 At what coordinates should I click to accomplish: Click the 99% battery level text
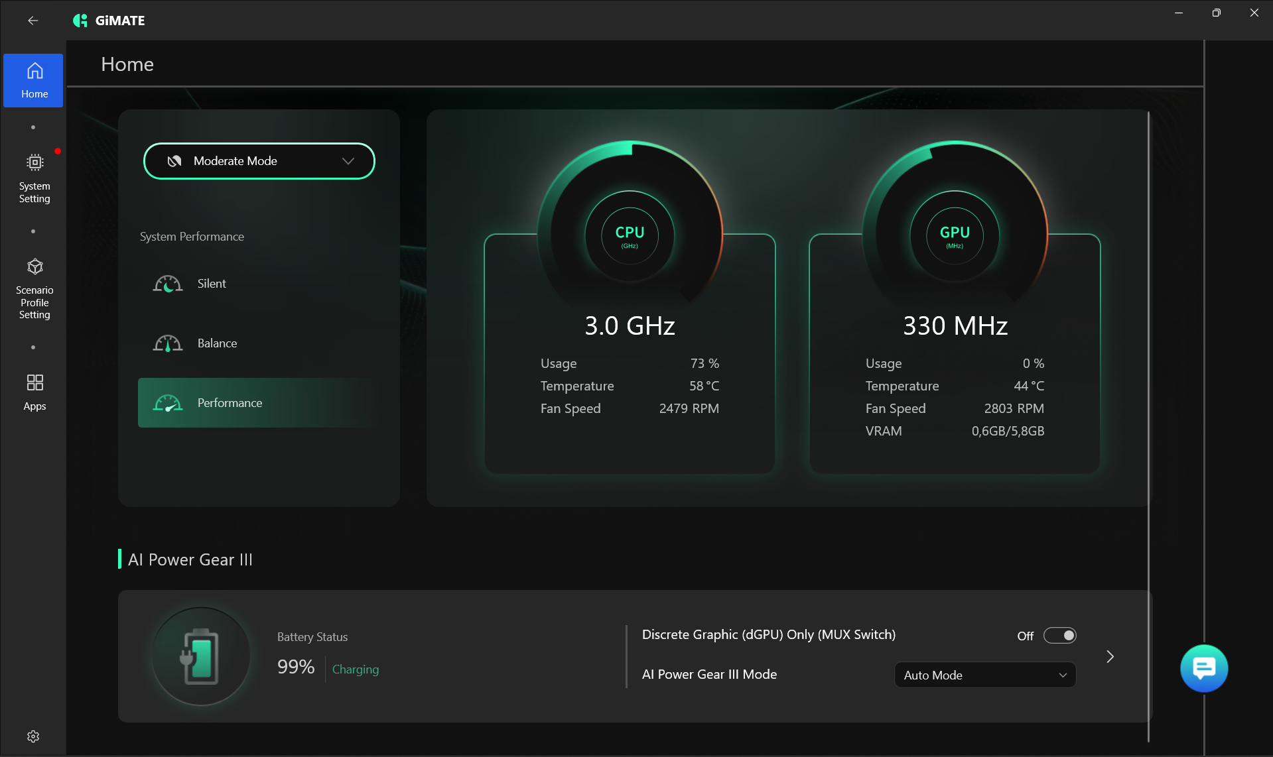click(x=296, y=667)
